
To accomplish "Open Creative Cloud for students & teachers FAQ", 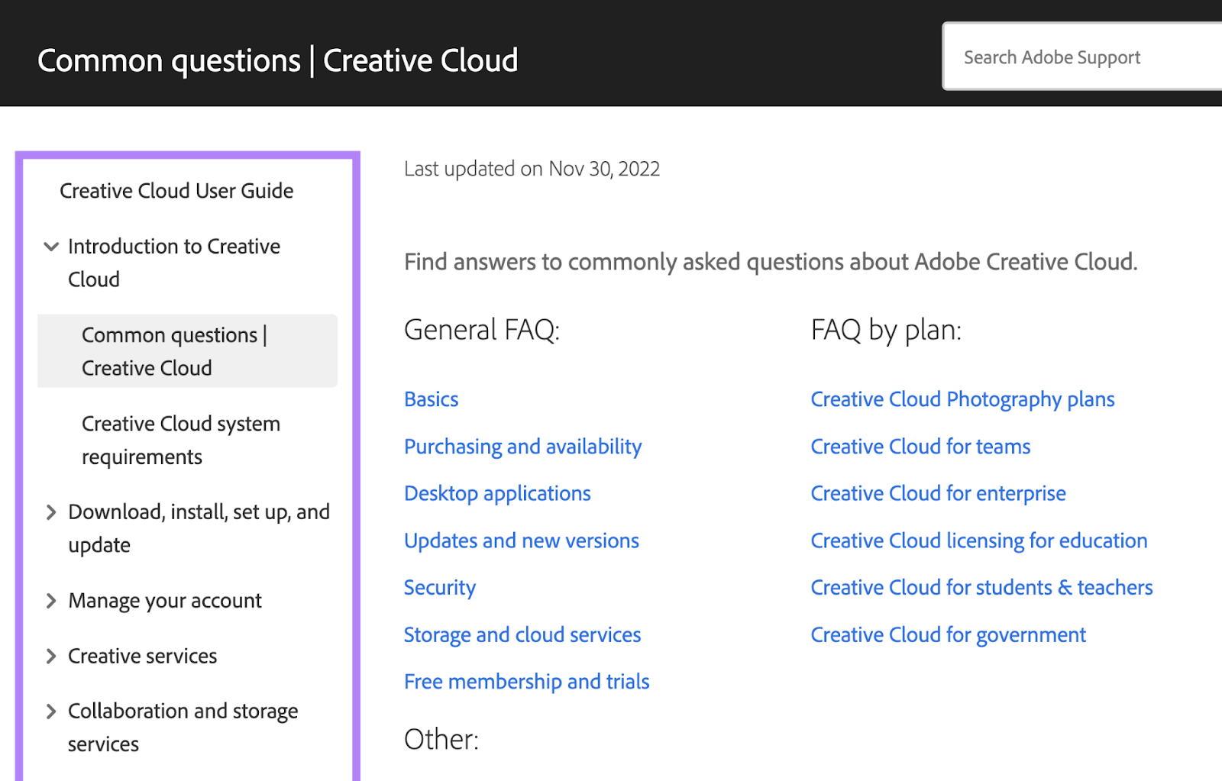I will pos(981,588).
